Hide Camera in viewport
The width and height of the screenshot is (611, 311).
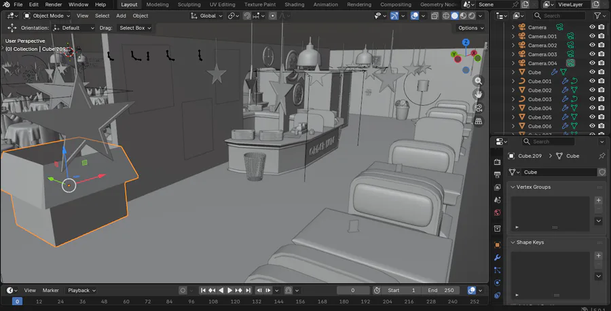[x=592, y=27]
